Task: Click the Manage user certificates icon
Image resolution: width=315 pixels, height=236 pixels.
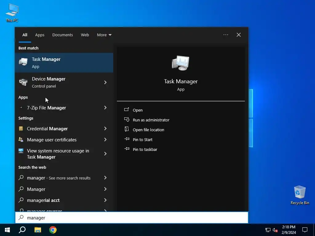Action: point(21,140)
